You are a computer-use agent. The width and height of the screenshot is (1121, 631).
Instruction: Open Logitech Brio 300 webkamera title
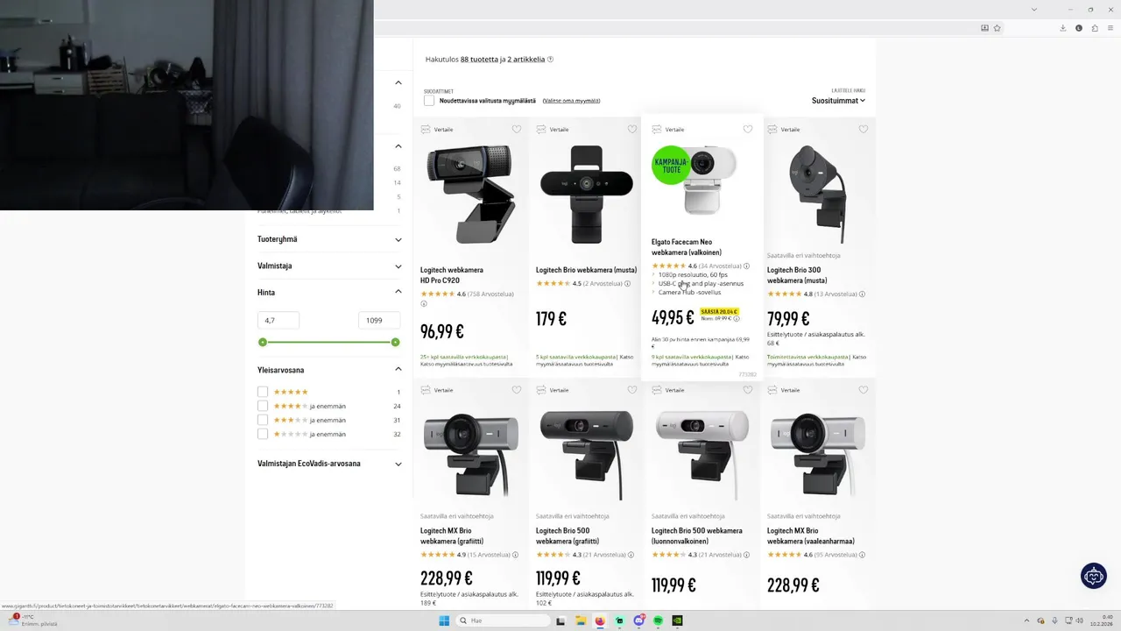pyautogui.click(x=797, y=275)
